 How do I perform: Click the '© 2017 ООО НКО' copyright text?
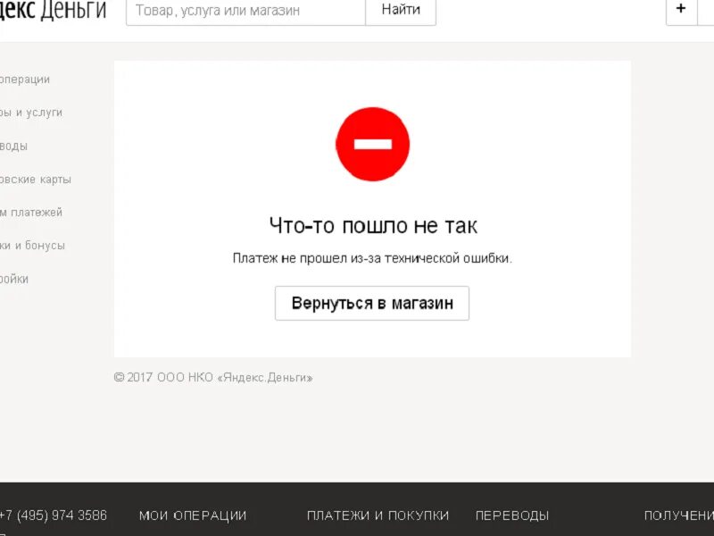pyautogui.click(x=213, y=377)
